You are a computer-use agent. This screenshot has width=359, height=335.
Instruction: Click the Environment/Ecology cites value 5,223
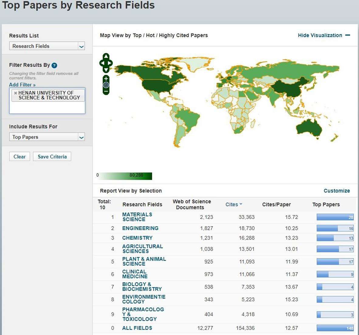(x=248, y=299)
